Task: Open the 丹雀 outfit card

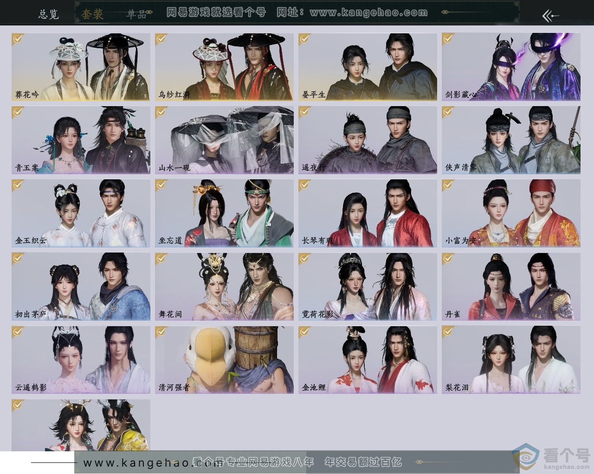Action: pos(511,287)
